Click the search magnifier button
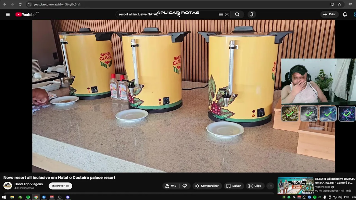The height and width of the screenshot is (200, 356). [x=237, y=14]
